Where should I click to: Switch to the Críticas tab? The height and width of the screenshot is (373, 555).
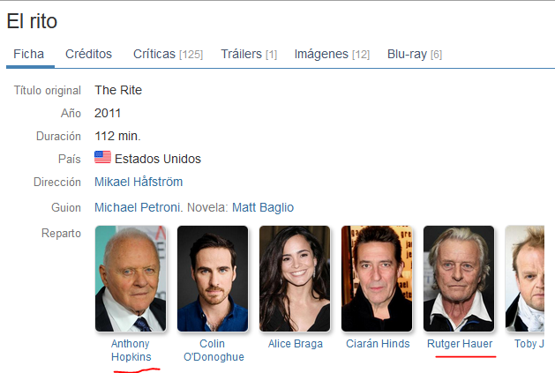pos(168,54)
